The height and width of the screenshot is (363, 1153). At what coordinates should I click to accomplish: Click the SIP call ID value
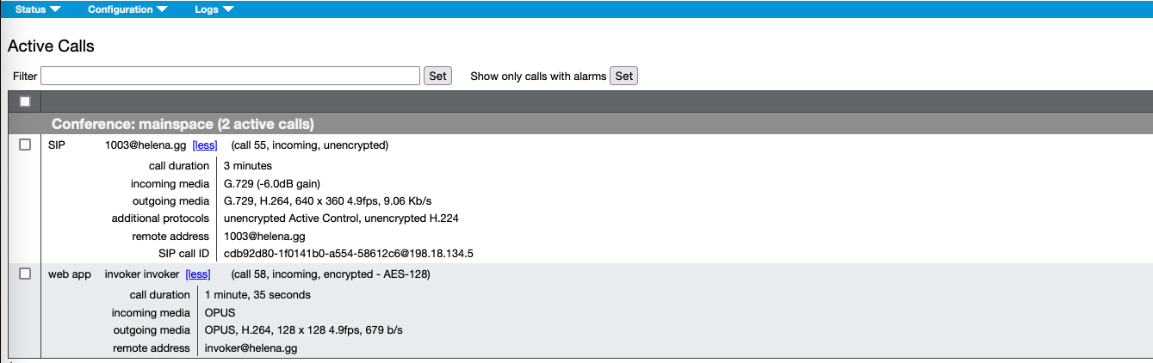pyautogui.click(x=349, y=254)
